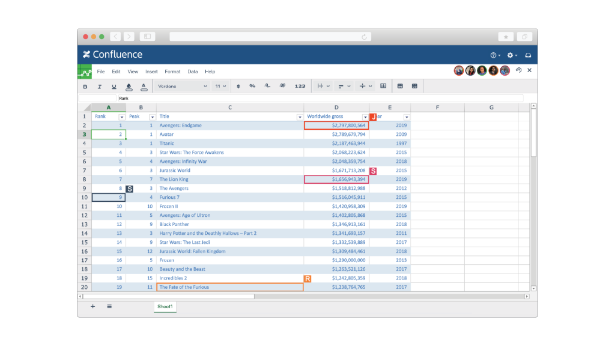Open the Worldwide gross filter dropdown
This screenshot has height=346, width=615.
365,117
